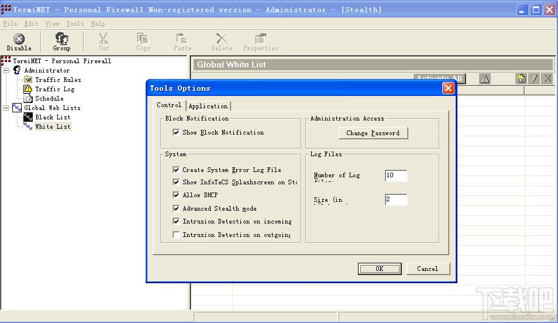
Task: Toggle Show Block Notification checkbox
Action: point(176,132)
